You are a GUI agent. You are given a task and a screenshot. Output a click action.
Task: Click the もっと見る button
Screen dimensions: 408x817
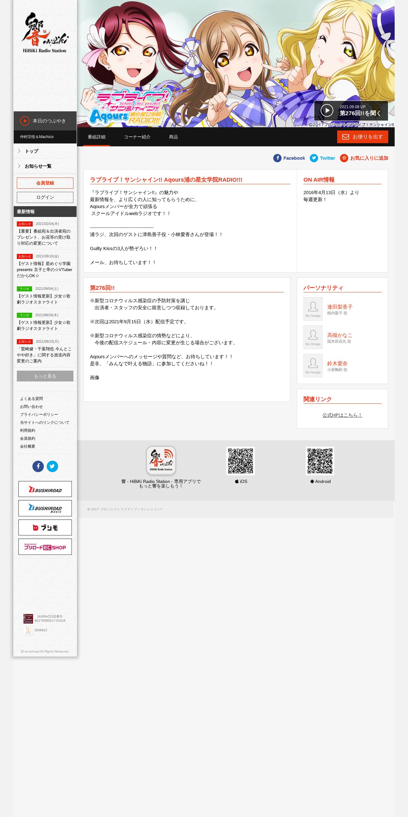pyautogui.click(x=45, y=376)
